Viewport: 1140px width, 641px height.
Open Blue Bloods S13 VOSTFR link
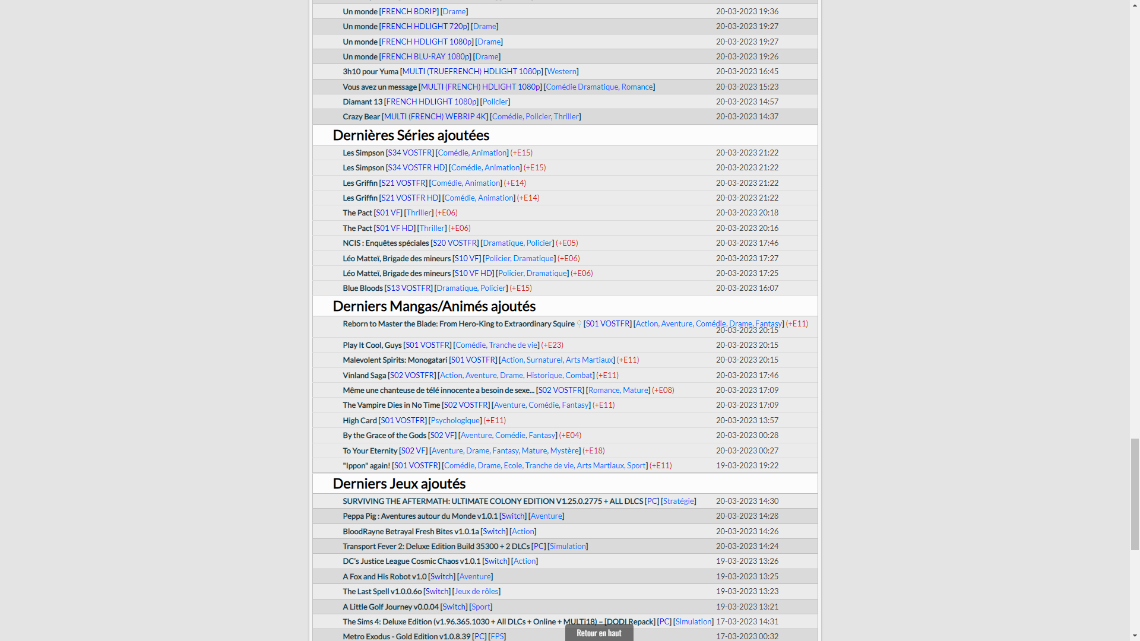(x=409, y=288)
